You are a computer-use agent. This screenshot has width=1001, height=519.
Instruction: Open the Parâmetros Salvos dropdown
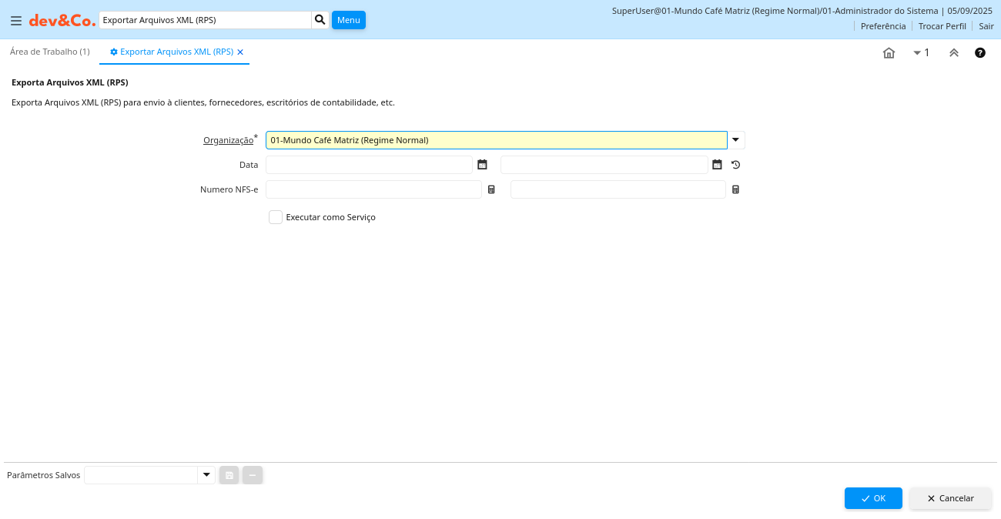pyautogui.click(x=206, y=475)
